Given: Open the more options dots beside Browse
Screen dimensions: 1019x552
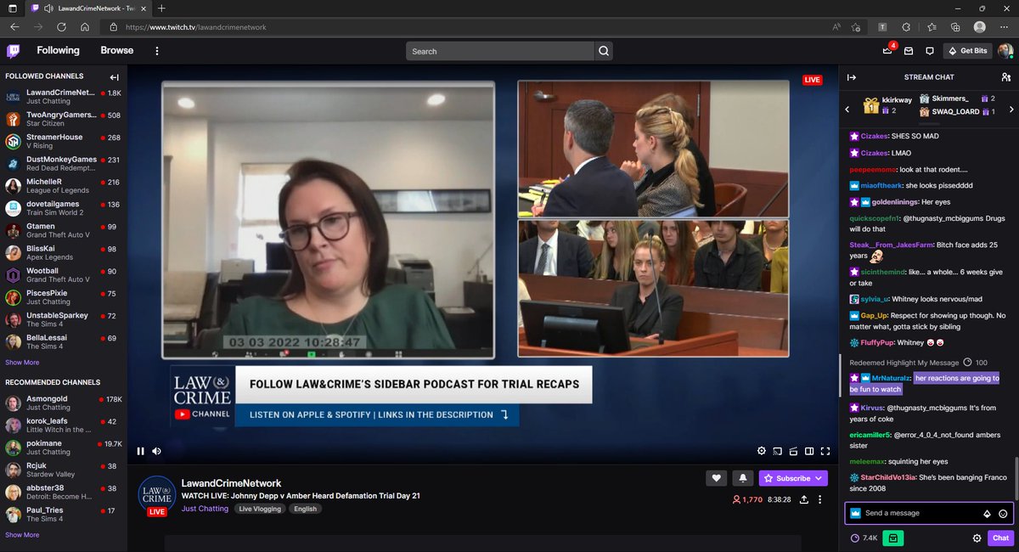Looking at the screenshot, I should (x=157, y=51).
